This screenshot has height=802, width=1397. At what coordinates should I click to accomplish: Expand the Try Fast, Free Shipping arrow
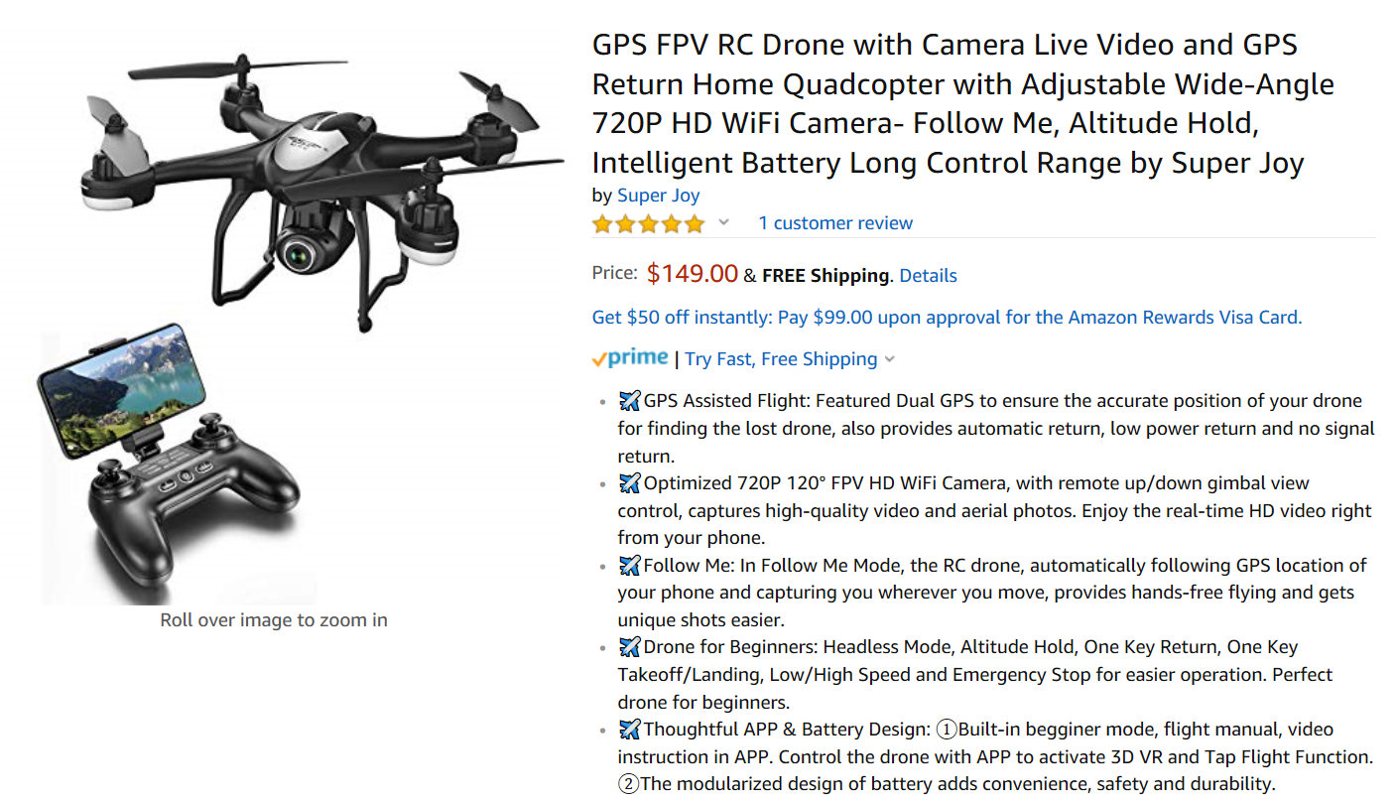point(890,359)
